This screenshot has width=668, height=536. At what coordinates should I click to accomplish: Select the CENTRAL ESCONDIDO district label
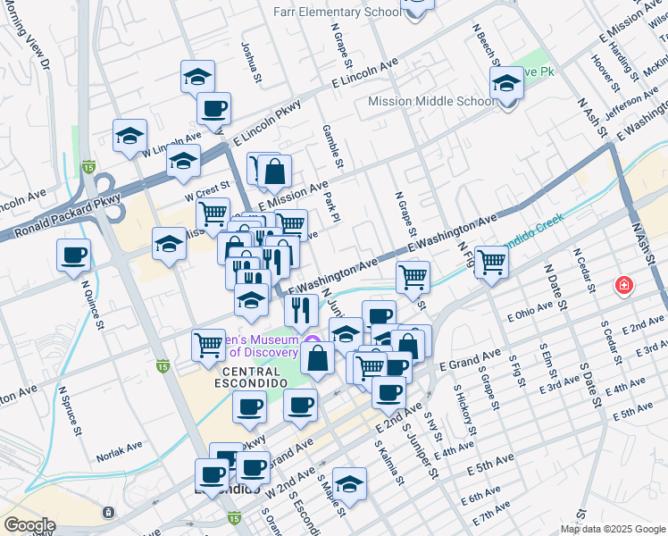251,378
